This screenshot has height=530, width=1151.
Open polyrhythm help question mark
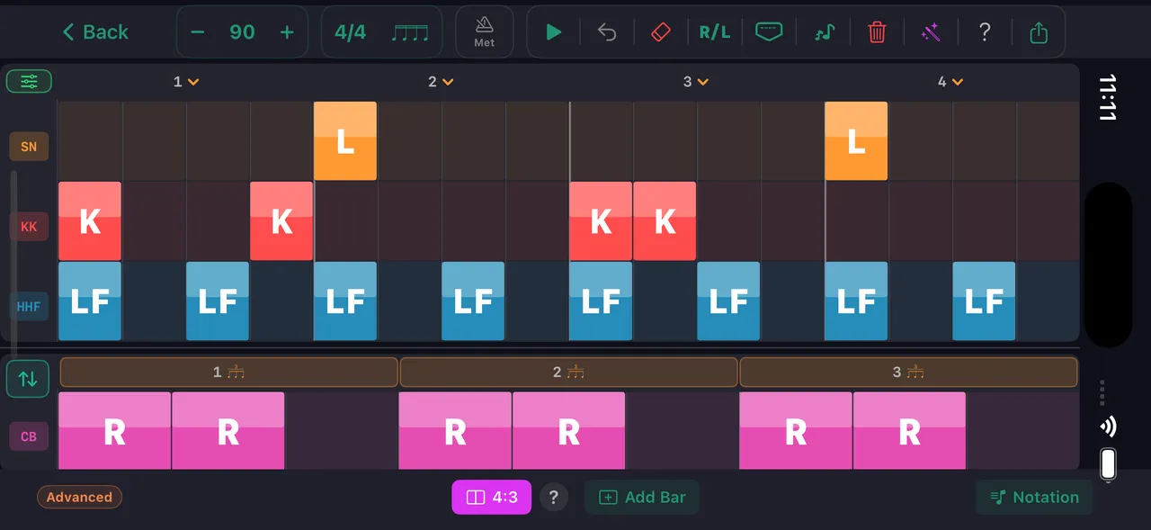(554, 497)
